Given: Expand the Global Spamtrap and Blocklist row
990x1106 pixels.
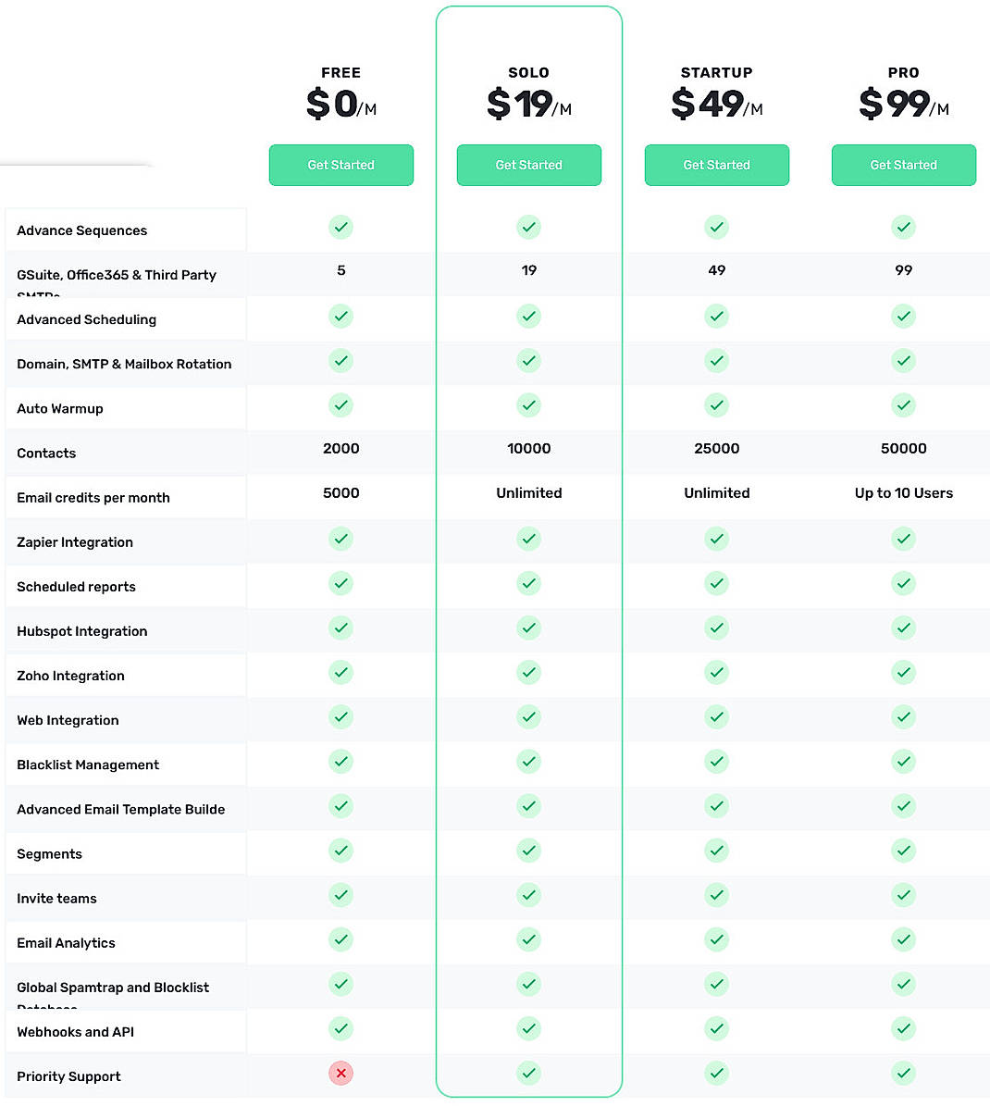Looking at the screenshot, I should pyautogui.click(x=112, y=988).
